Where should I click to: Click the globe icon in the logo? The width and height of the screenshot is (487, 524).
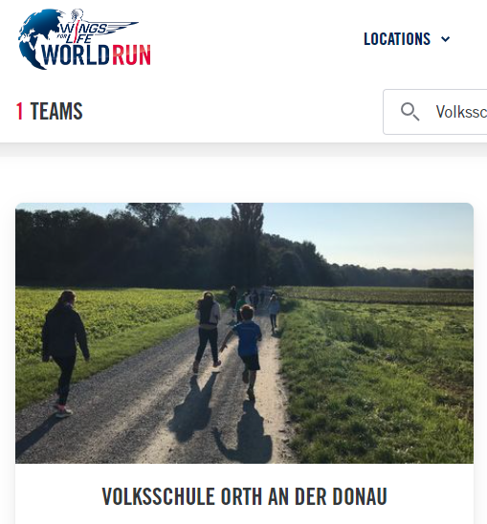click(35, 38)
